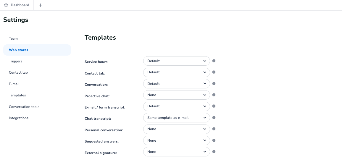Click the info icon next to Contact tab dropdown
Screen dimensions: 342x165
coord(214,72)
